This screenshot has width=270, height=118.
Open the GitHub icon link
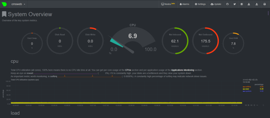click(x=227, y=4)
